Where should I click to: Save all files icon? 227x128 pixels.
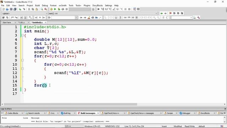pyautogui.click(x=15, y=9)
